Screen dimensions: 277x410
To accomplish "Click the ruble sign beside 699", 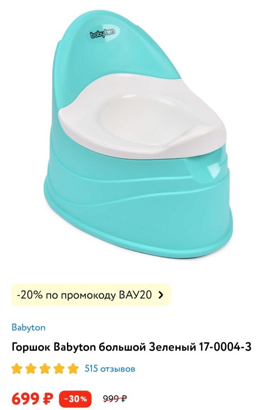I will coord(48,399).
